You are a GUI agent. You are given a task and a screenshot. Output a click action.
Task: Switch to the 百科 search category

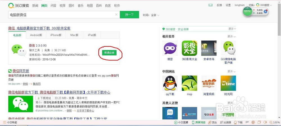click(x=99, y=6)
